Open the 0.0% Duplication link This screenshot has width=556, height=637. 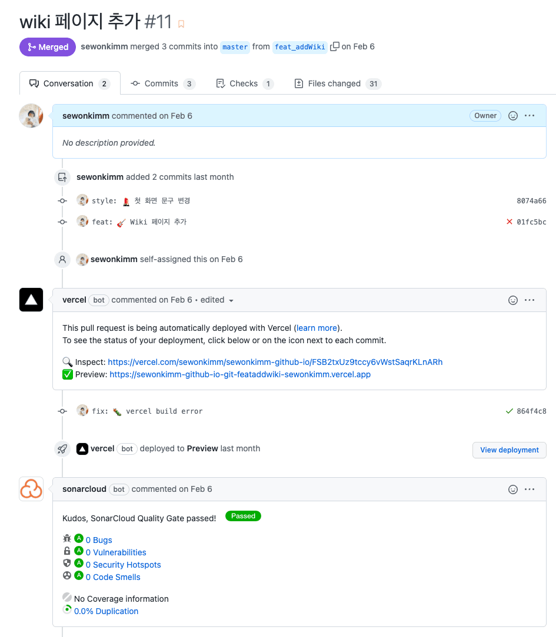[106, 611]
